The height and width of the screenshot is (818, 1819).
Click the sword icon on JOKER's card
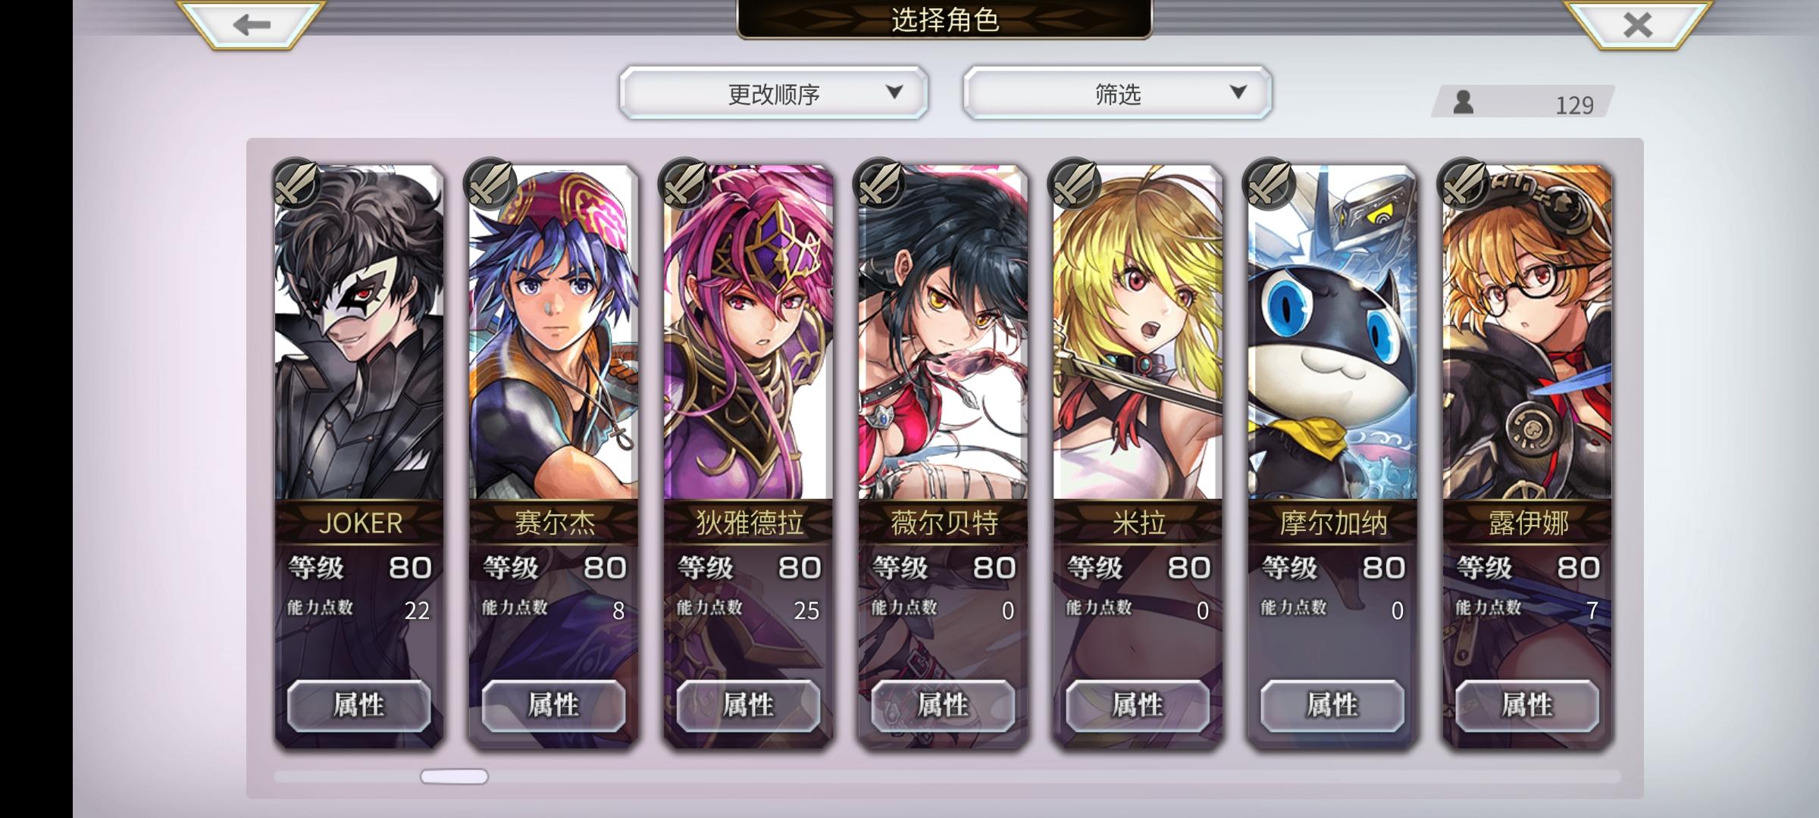click(x=296, y=183)
